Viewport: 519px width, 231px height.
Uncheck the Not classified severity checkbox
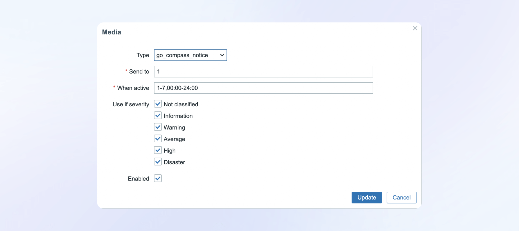coord(158,104)
